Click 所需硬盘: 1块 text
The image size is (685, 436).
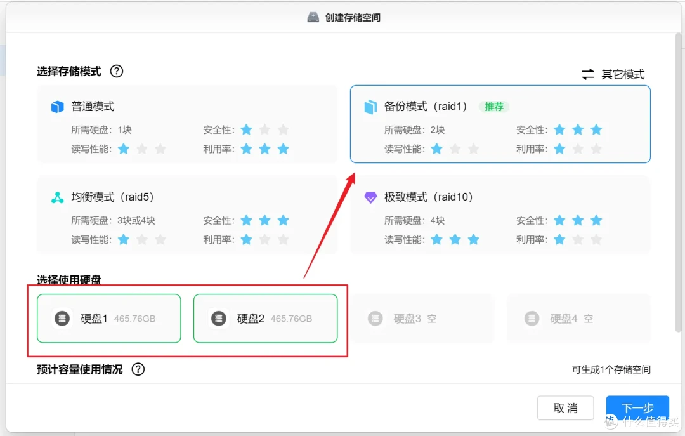click(x=101, y=130)
